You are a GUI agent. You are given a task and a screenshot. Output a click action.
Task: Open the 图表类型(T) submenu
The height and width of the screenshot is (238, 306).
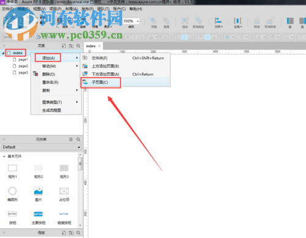[56, 102]
